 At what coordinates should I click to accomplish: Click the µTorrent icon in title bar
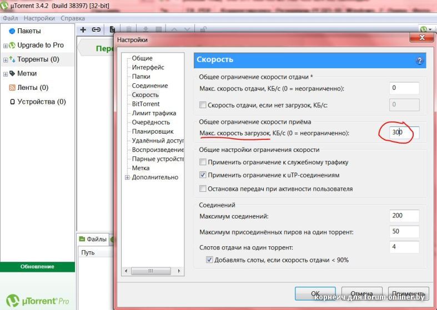coord(4,6)
